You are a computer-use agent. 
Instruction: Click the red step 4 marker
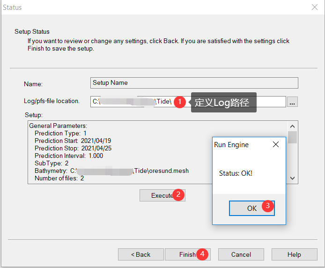[202, 254]
